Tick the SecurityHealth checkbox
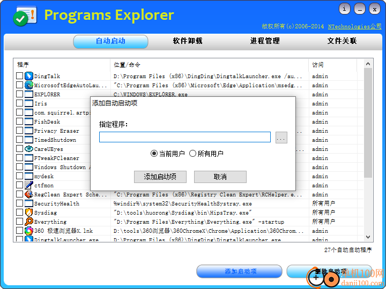This screenshot has height=289, width=386. coord(19,203)
